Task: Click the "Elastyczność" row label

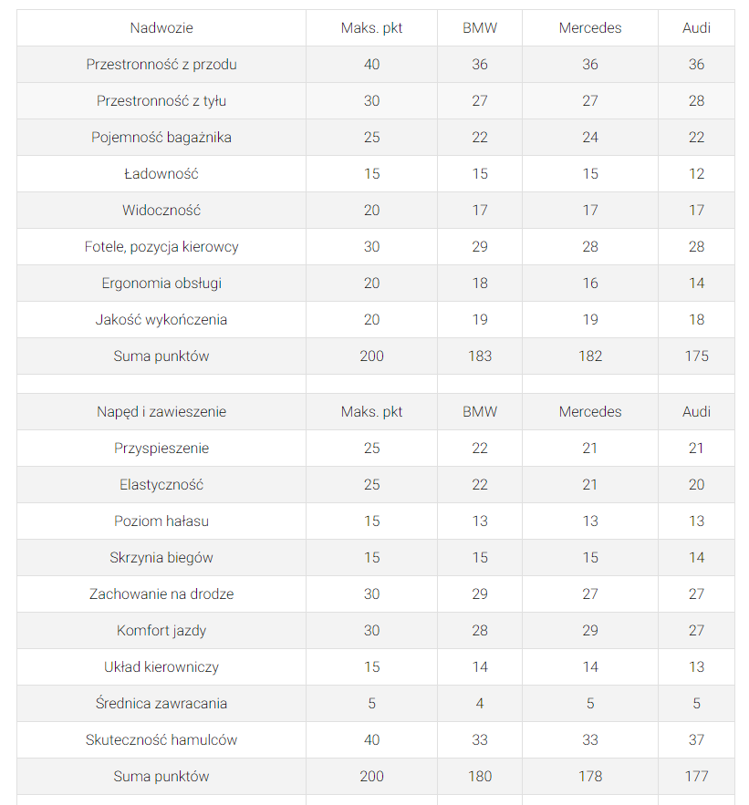Action: click(161, 485)
